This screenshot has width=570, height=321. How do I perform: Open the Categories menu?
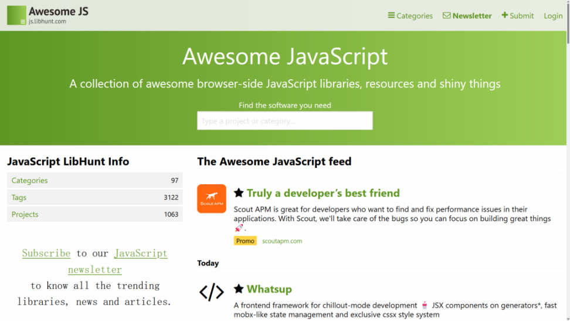pos(410,16)
